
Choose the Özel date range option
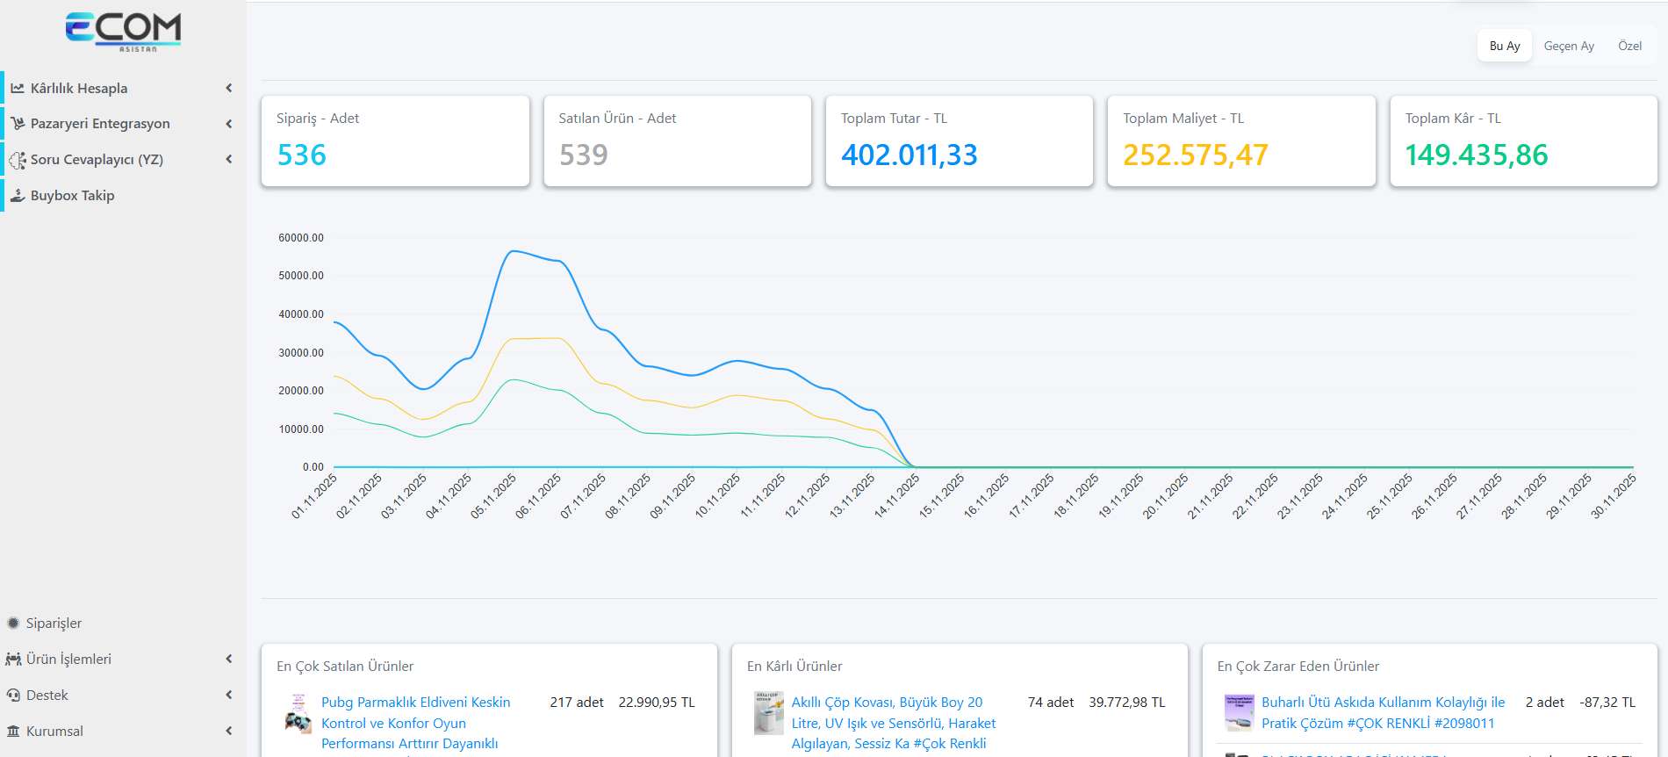click(x=1629, y=46)
